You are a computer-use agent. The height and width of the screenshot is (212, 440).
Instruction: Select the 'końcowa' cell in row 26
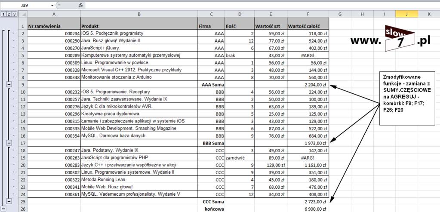(211, 209)
